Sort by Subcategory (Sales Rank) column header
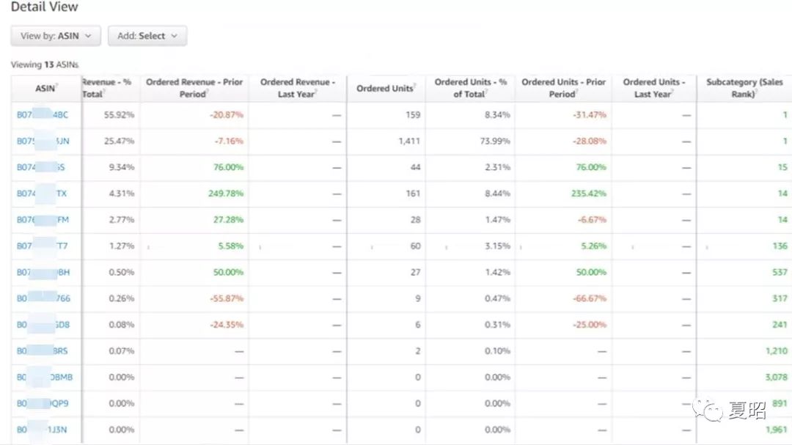Image resolution: width=792 pixels, height=445 pixels. click(x=744, y=88)
